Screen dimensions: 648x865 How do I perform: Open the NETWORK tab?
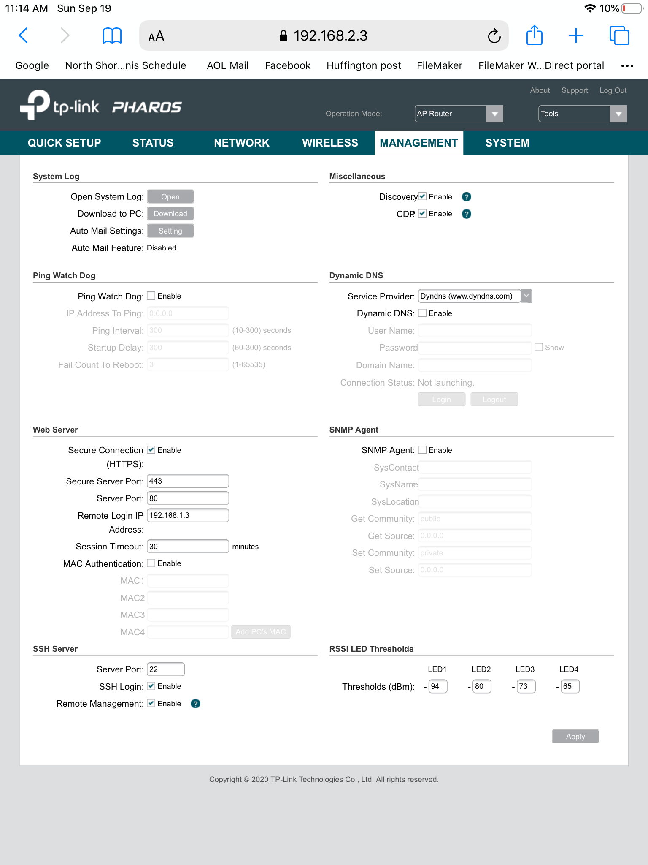coord(242,143)
